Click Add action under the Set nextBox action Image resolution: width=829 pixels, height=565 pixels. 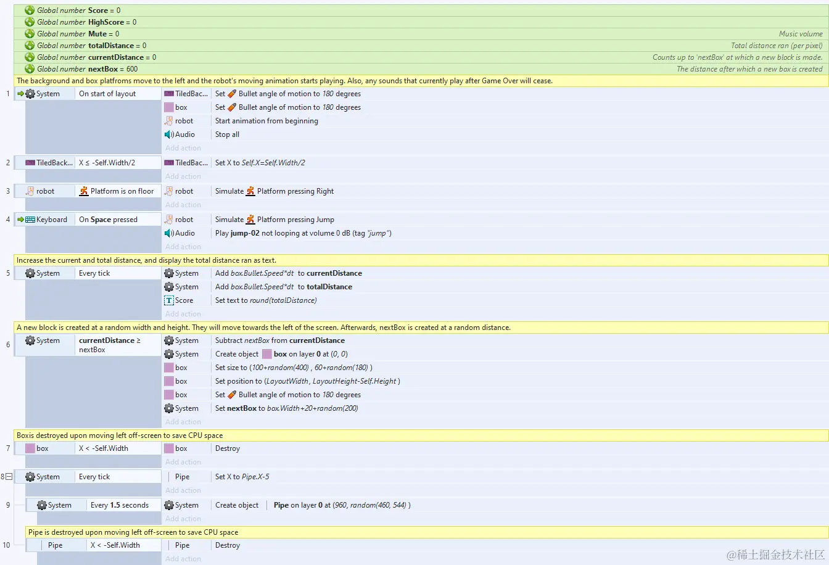(183, 422)
